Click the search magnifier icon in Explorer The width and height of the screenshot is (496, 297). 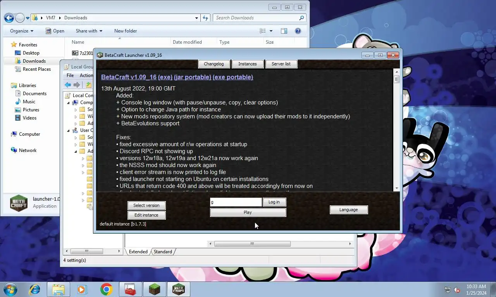pyautogui.click(x=301, y=18)
